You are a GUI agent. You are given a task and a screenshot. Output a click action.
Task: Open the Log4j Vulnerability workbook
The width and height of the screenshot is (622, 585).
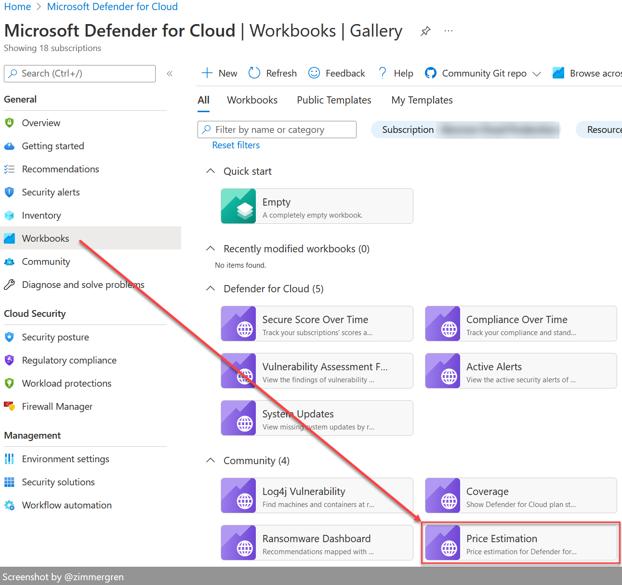pyautogui.click(x=317, y=495)
